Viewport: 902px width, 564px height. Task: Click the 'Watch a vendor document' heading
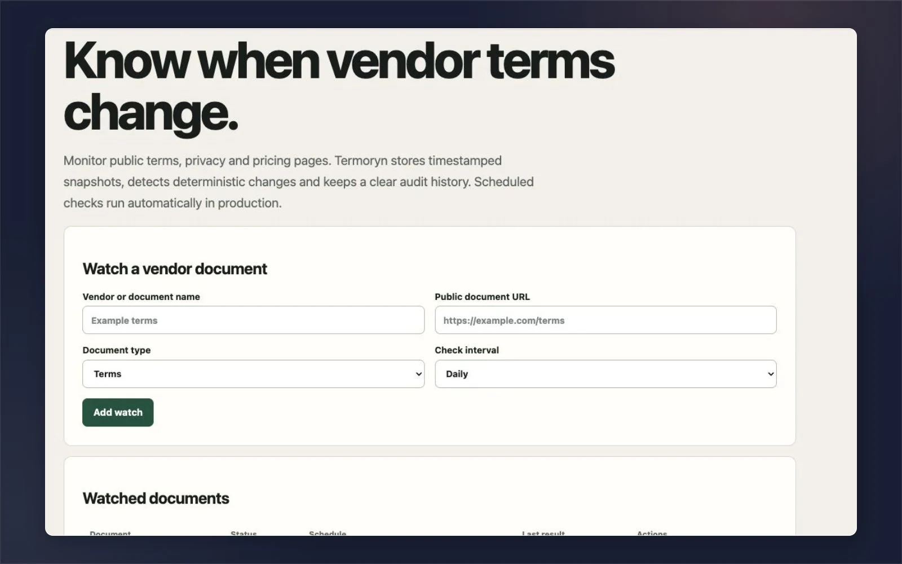[175, 269]
